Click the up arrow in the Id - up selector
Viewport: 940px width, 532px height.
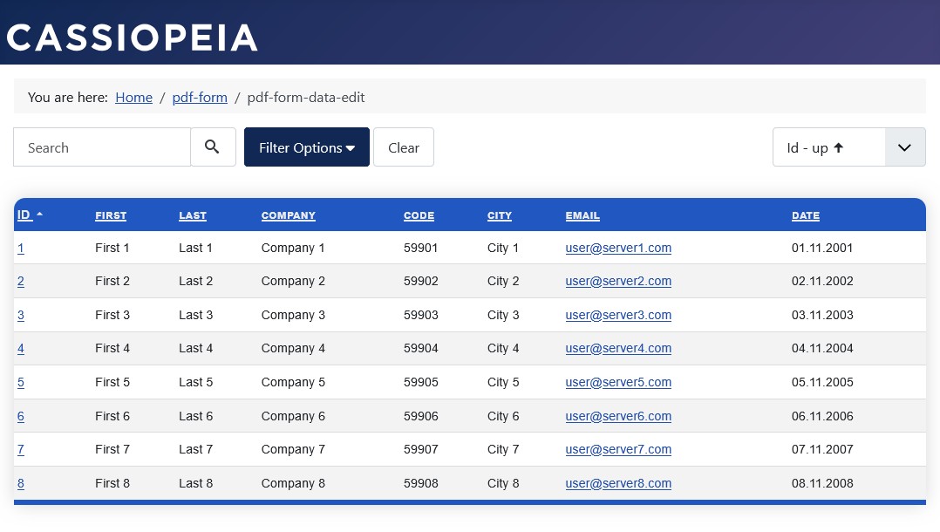click(837, 147)
